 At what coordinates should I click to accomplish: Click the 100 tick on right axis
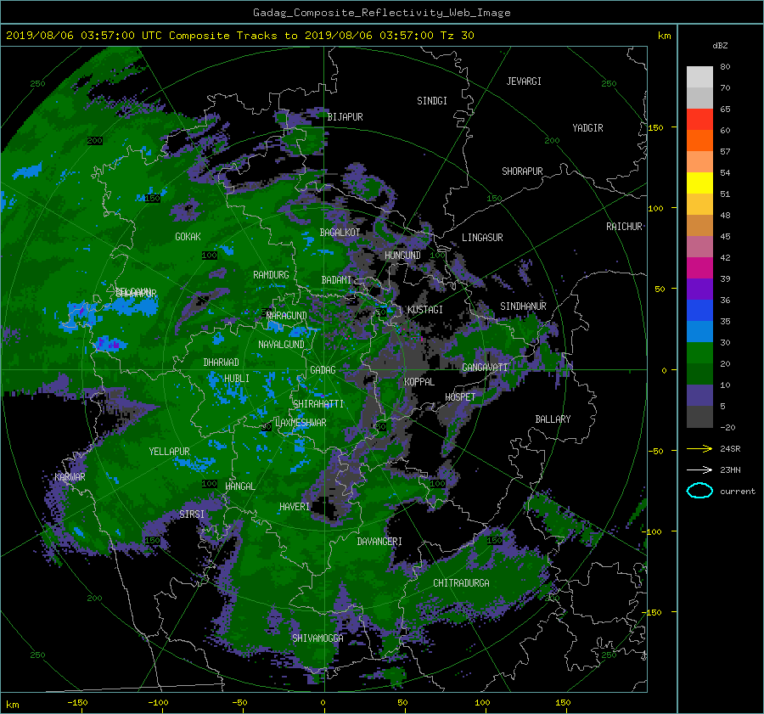[655, 209]
